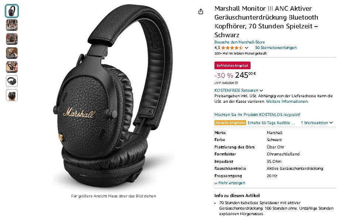Open Besuche den Marshall-Store link
This screenshot has height=217, width=341.
[240, 42]
